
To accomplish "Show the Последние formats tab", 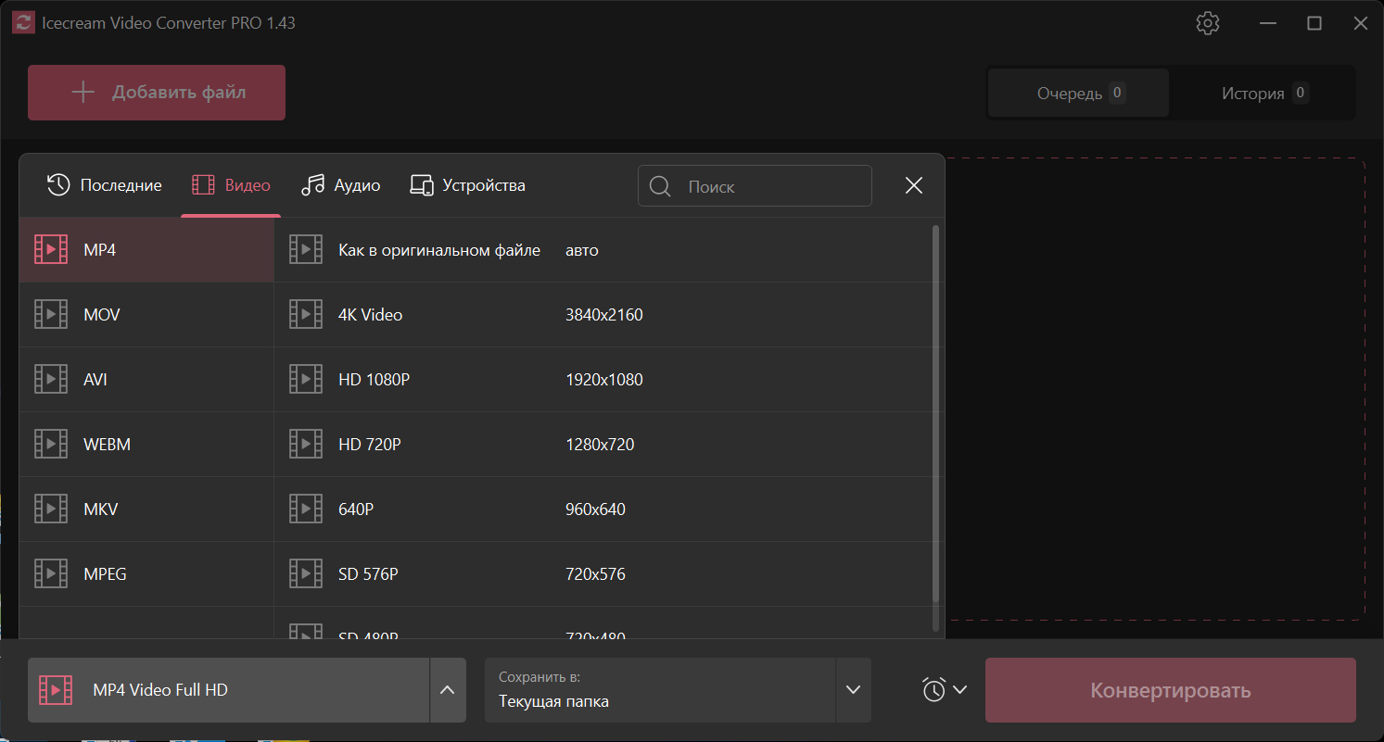I will coord(104,185).
